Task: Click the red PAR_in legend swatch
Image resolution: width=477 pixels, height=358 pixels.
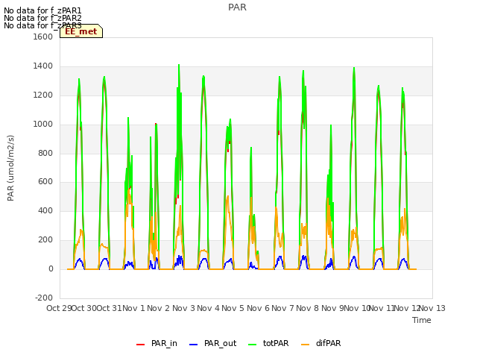Action: [x=140, y=344]
